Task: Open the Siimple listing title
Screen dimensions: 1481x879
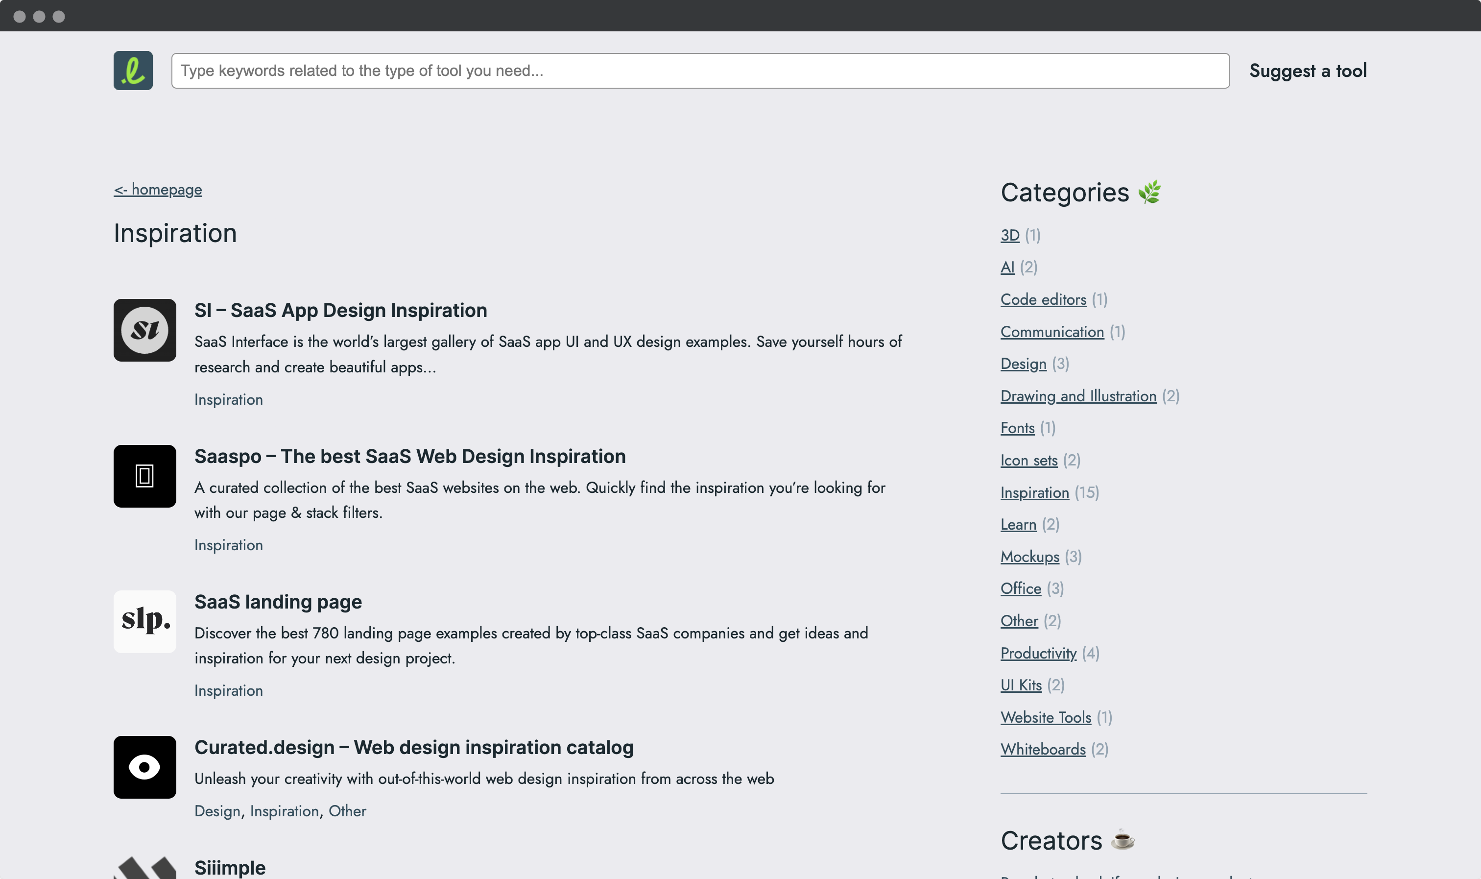Action: click(230, 868)
